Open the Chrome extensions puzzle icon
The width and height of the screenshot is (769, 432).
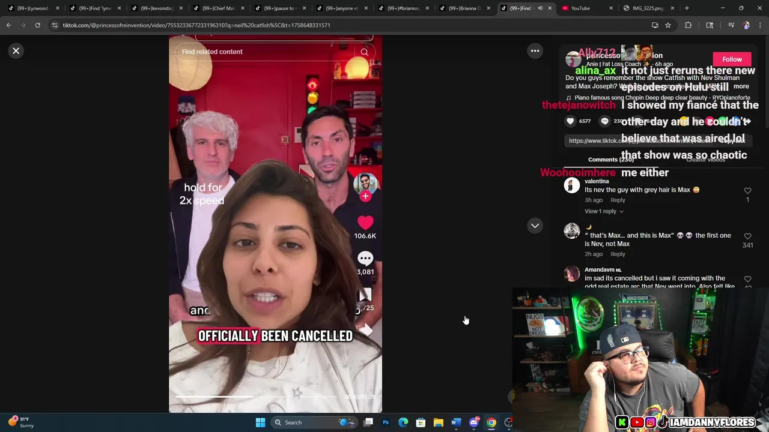click(688, 25)
